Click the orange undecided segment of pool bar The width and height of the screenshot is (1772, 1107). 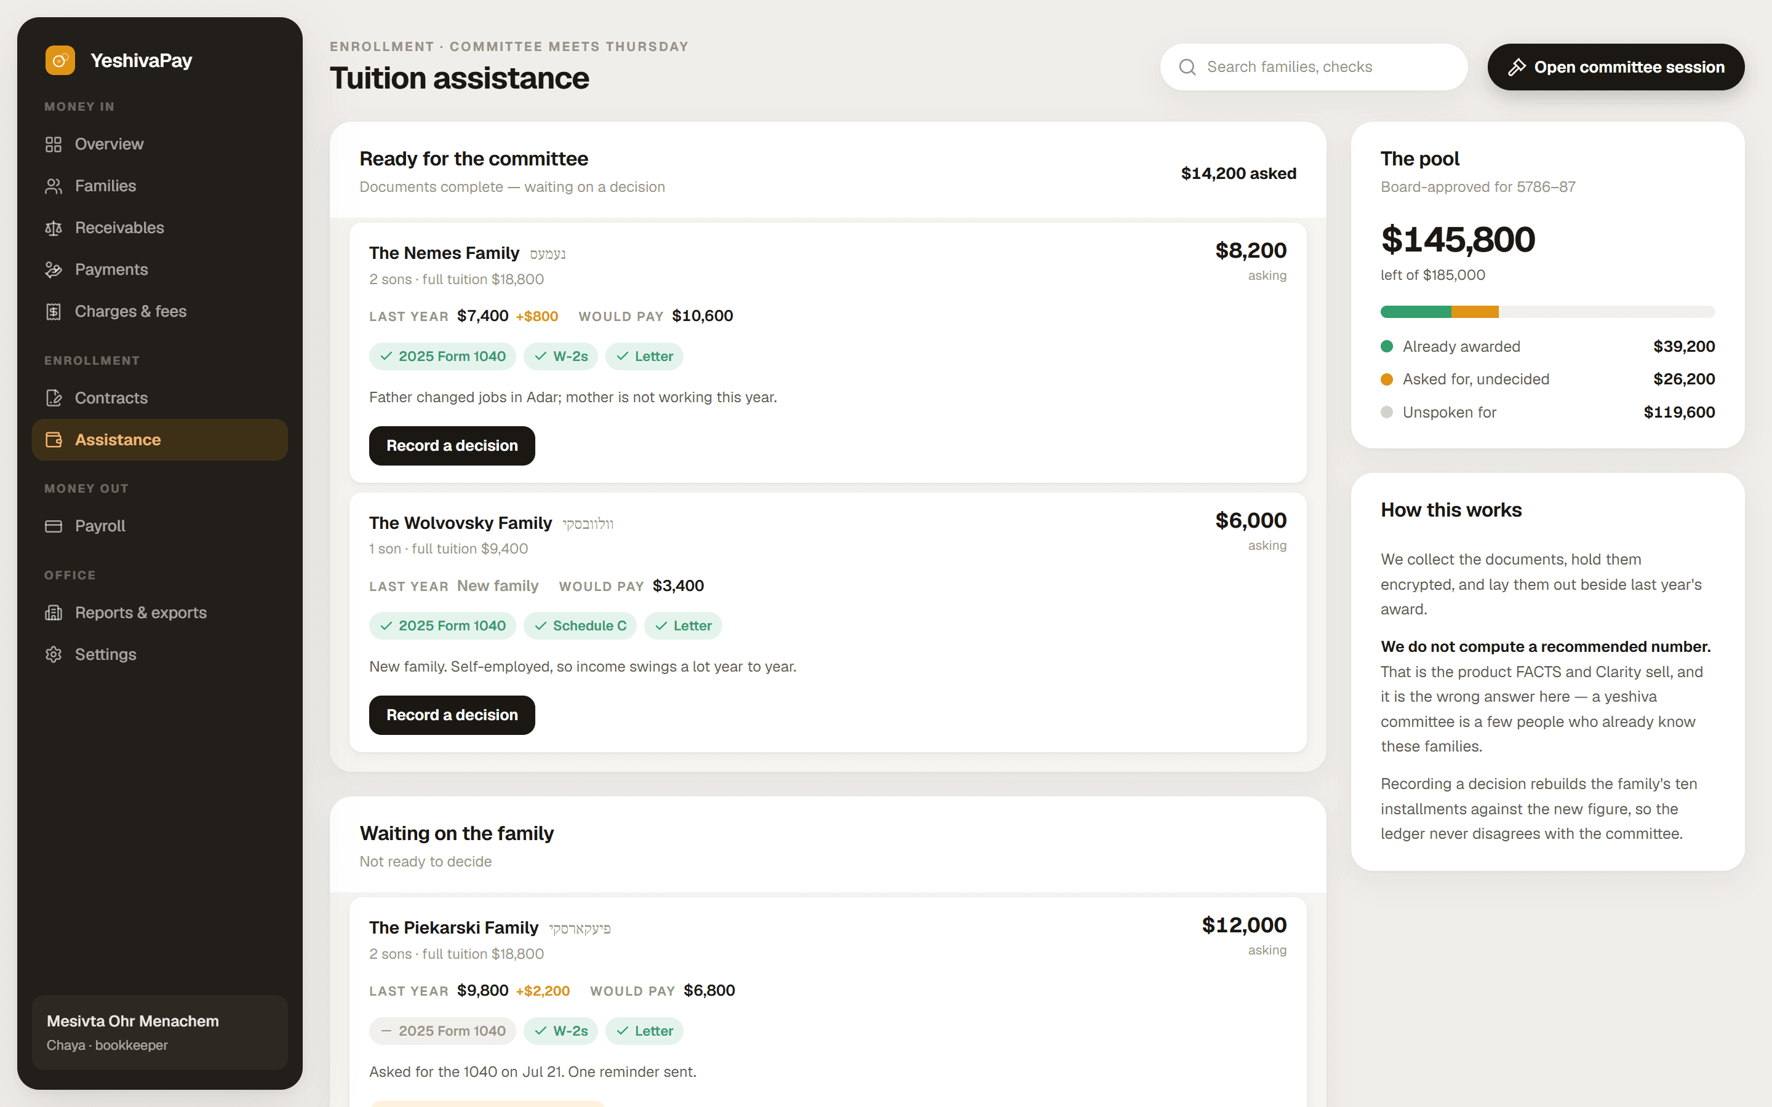point(1475,312)
